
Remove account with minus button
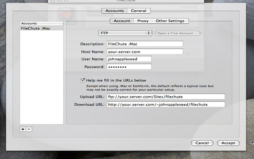(x=29, y=129)
